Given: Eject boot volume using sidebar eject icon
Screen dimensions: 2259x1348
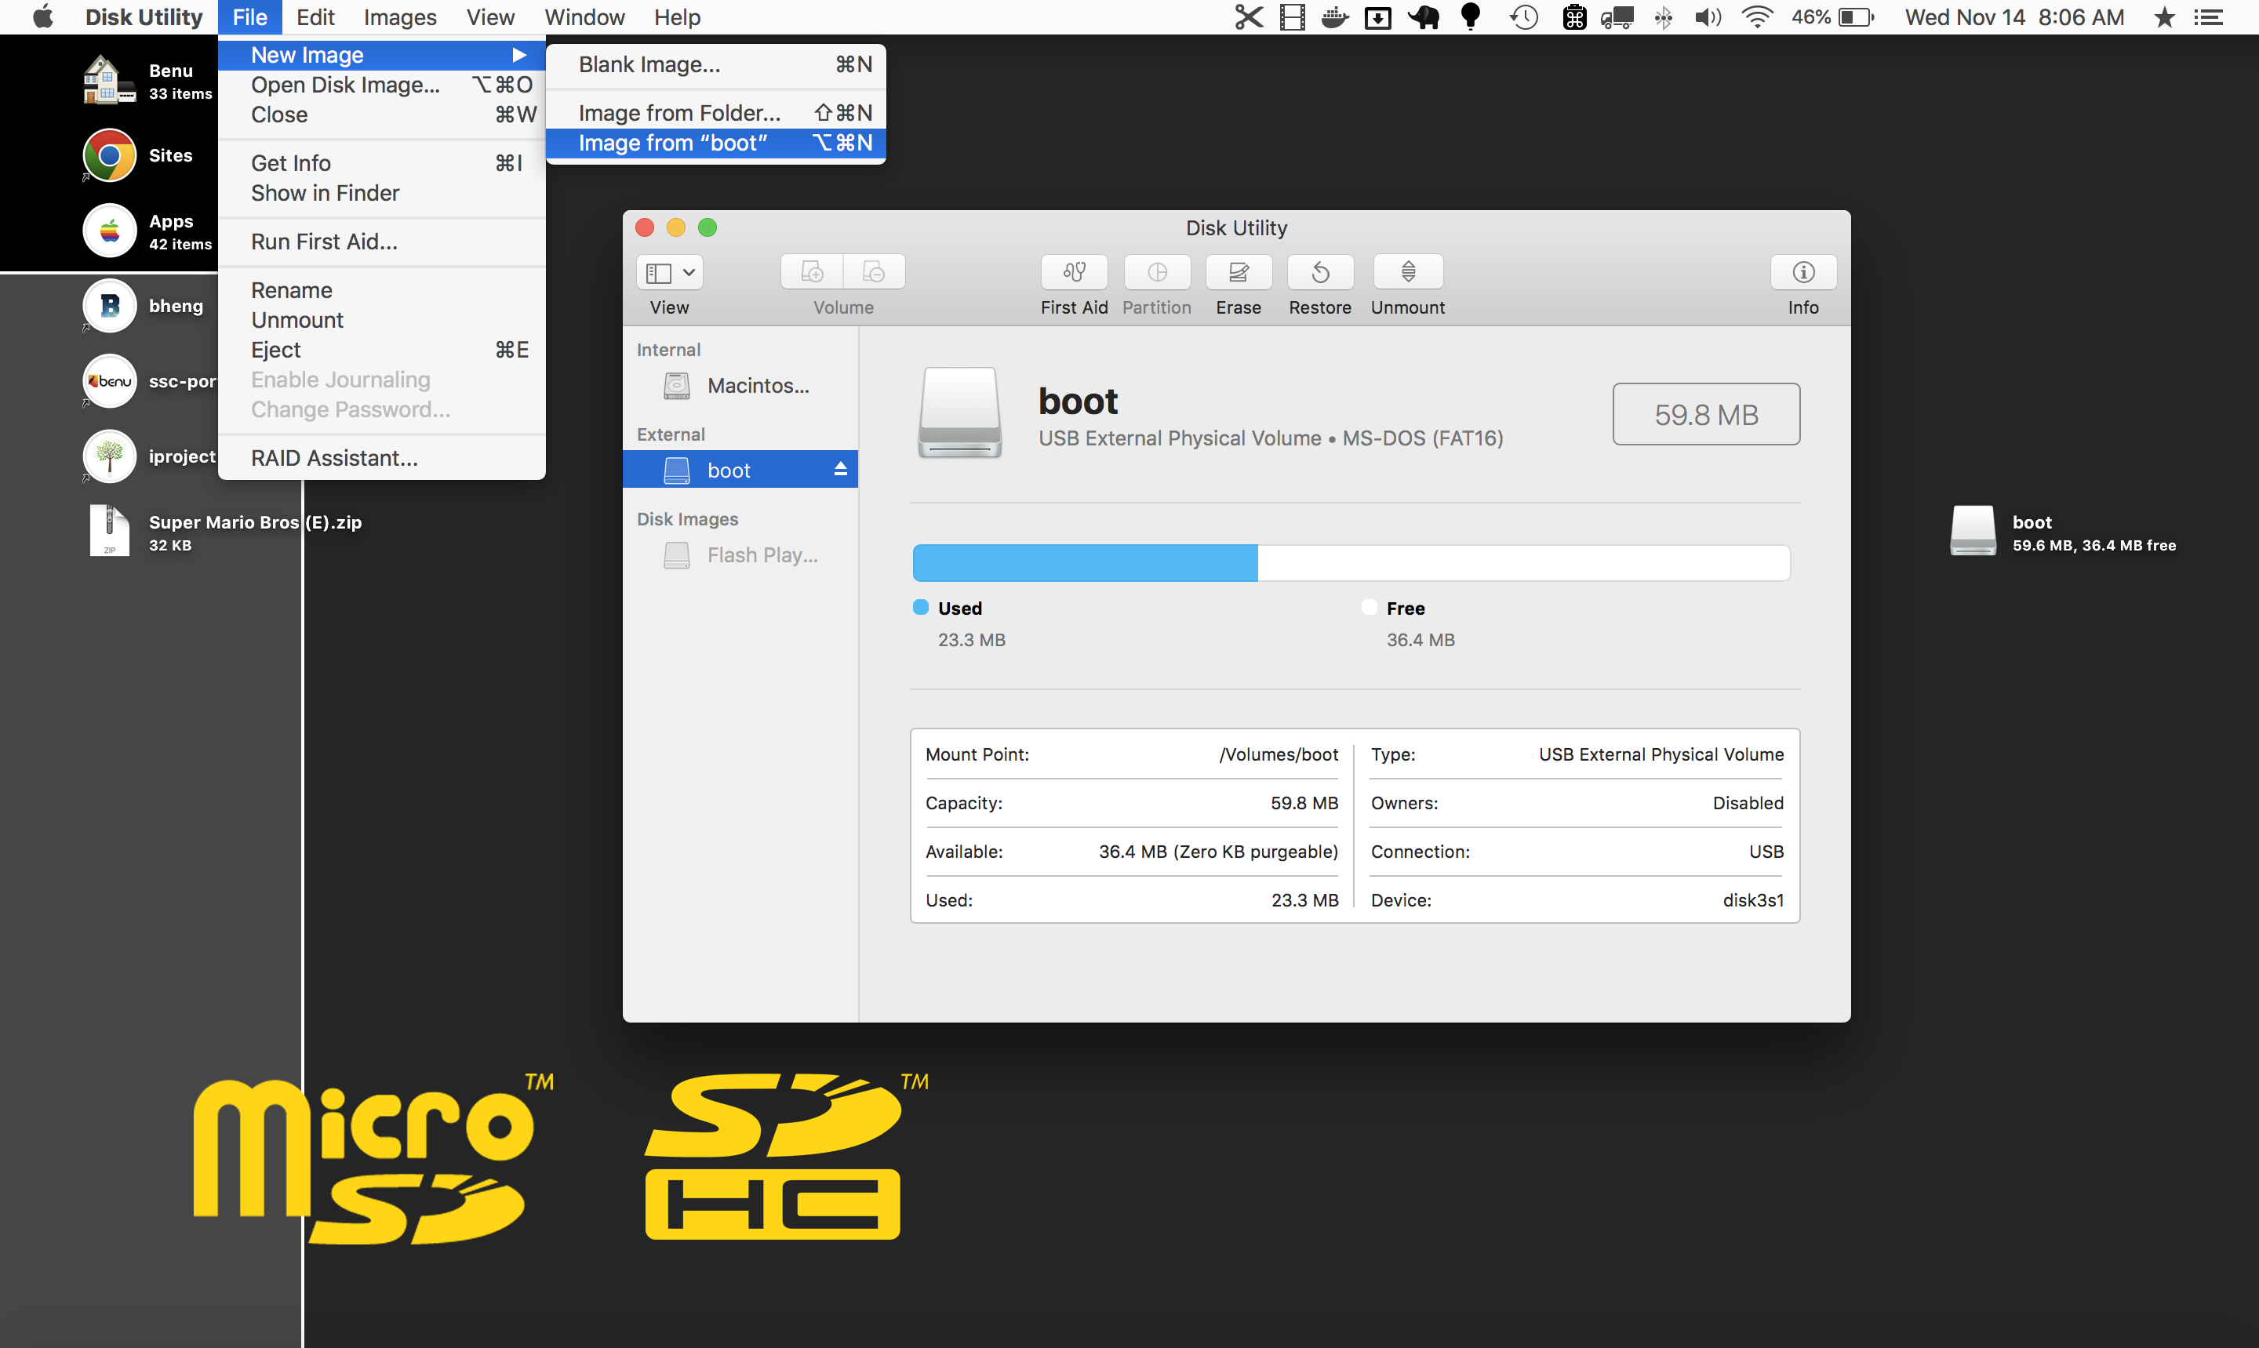Looking at the screenshot, I should click(840, 469).
